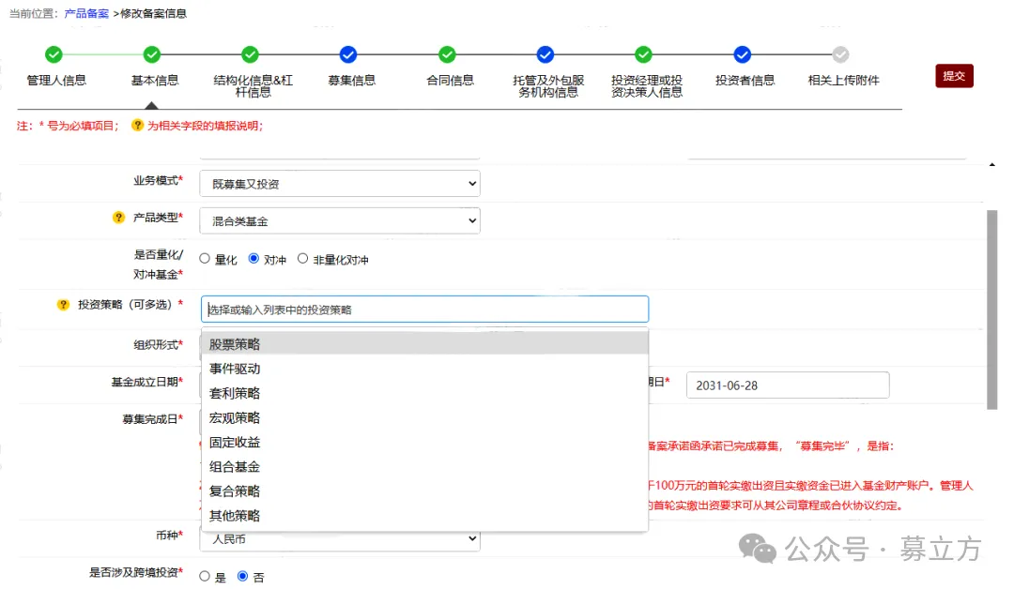Switch to 投资经理或投资决策人信息 section

[643, 54]
